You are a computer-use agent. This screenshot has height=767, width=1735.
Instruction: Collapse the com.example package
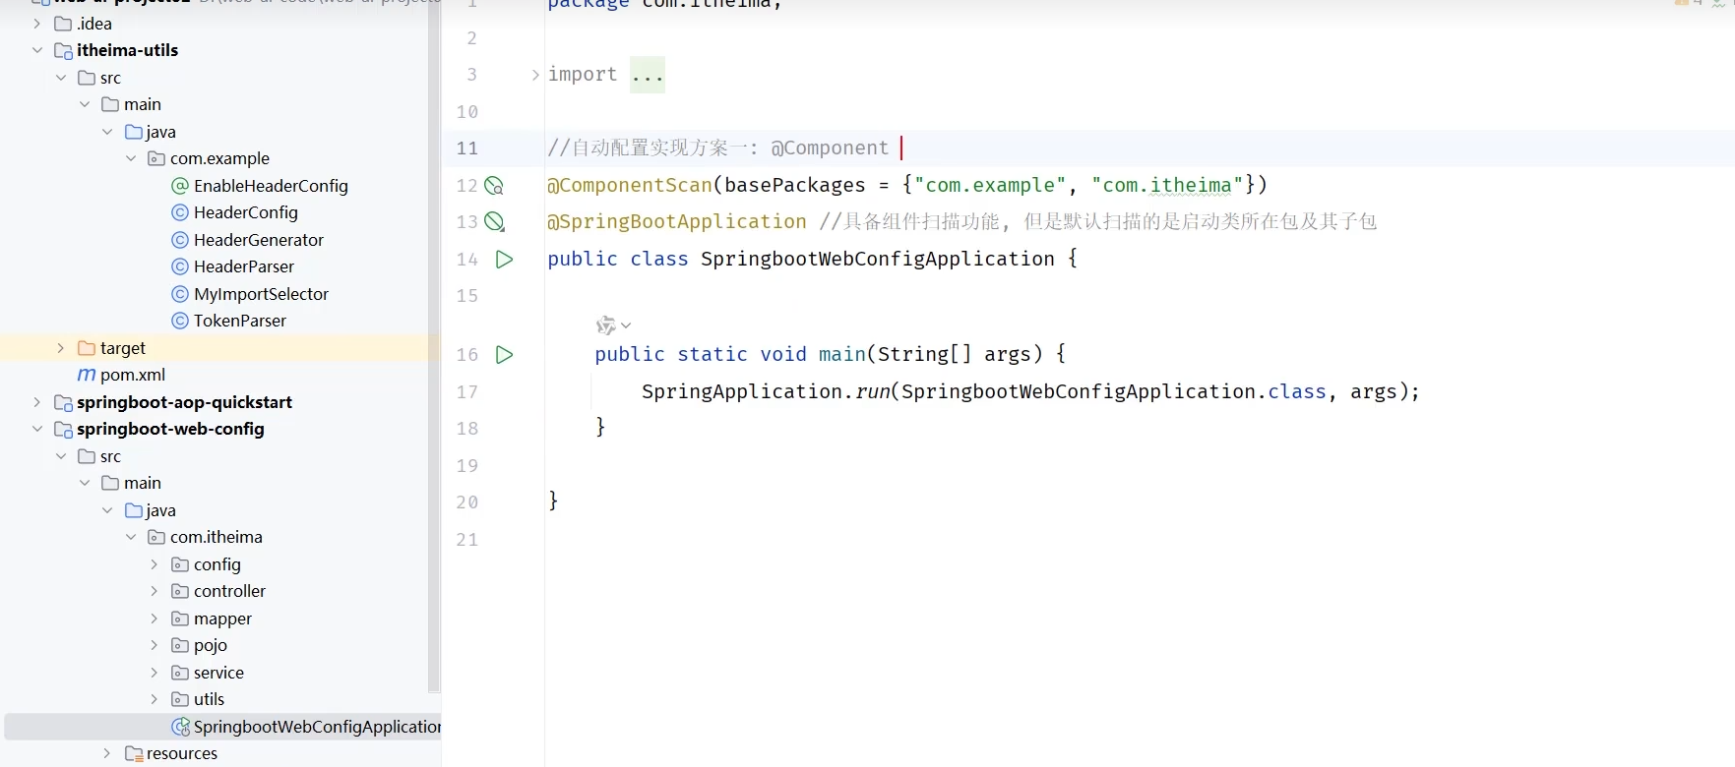131,158
